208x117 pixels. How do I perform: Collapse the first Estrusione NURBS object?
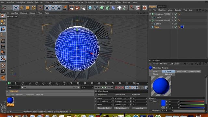pos(150,14)
